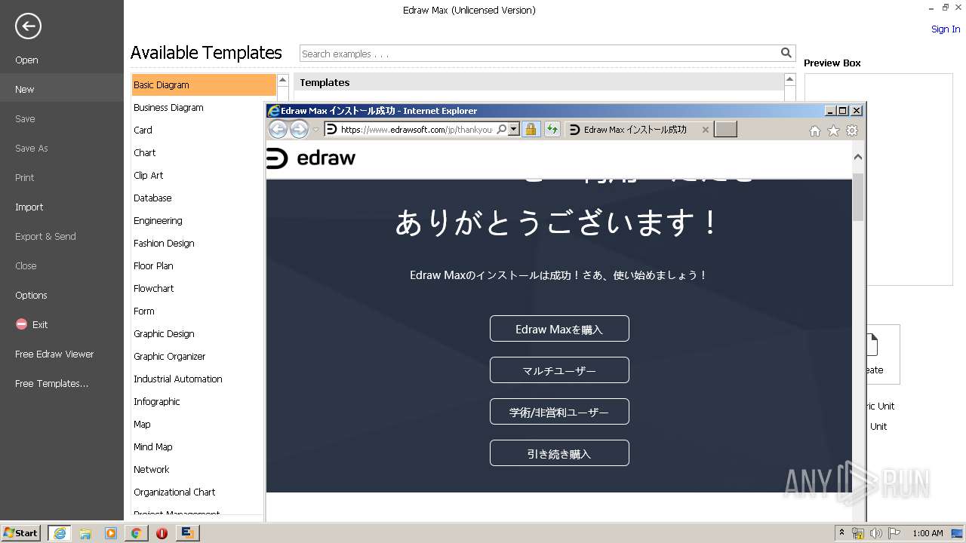Click the IE back navigation arrow
The image size is (966, 543).
pos(278,130)
